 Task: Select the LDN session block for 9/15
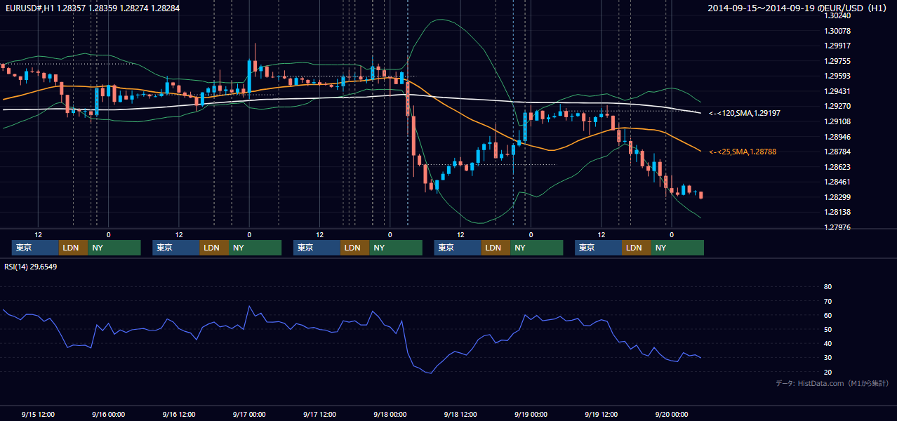coord(73,248)
